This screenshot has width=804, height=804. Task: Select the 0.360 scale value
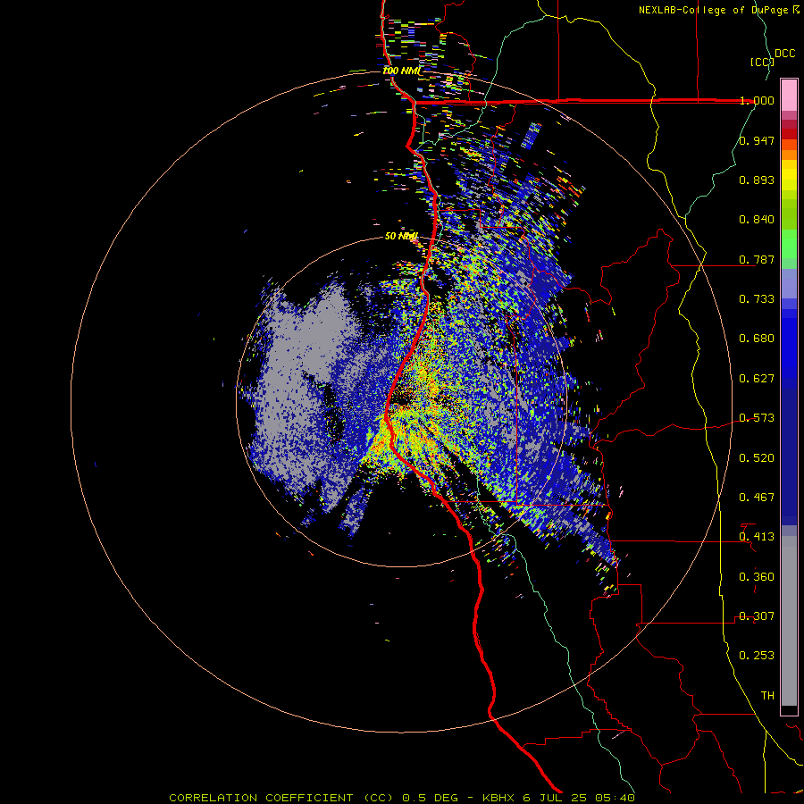pos(757,577)
